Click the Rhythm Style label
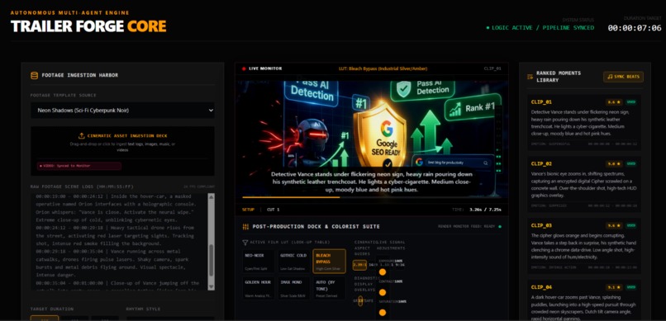 143,309
